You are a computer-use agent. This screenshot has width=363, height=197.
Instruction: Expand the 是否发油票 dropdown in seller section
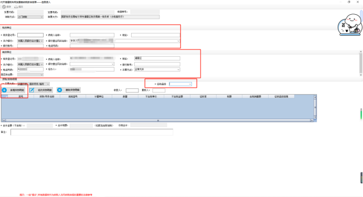tap(30, 75)
